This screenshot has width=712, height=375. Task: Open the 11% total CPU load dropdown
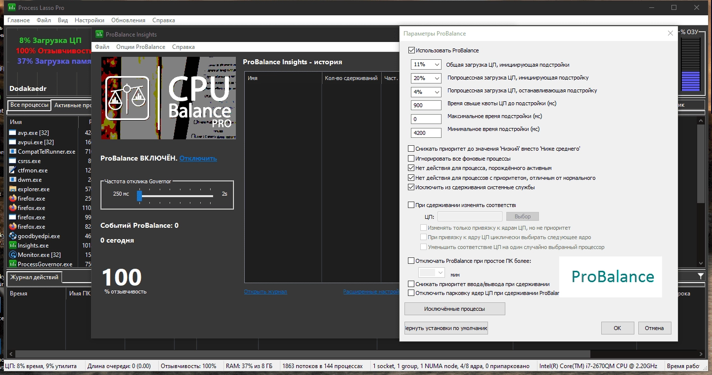pos(426,65)
